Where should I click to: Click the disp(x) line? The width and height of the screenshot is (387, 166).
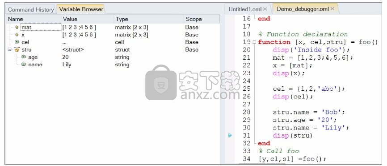289,73
